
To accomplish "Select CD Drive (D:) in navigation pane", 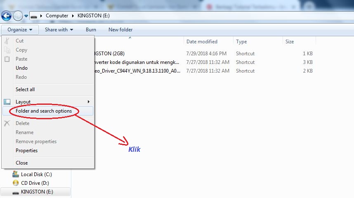I will point(35,183).
